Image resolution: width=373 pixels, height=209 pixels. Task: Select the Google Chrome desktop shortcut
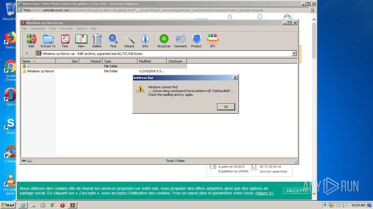pos(10,71)
